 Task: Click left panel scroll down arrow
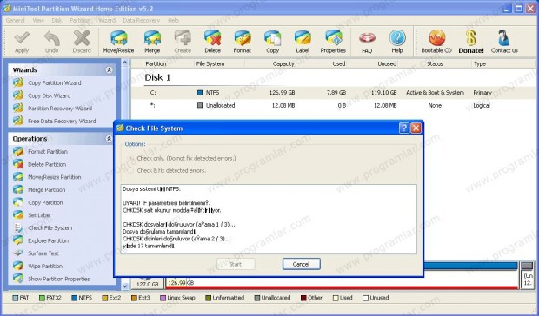tap(125, 286)
